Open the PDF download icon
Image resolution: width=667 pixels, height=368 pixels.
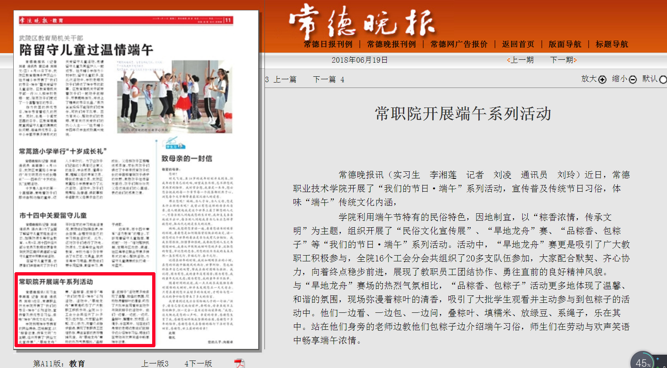(x=239, y=363)
